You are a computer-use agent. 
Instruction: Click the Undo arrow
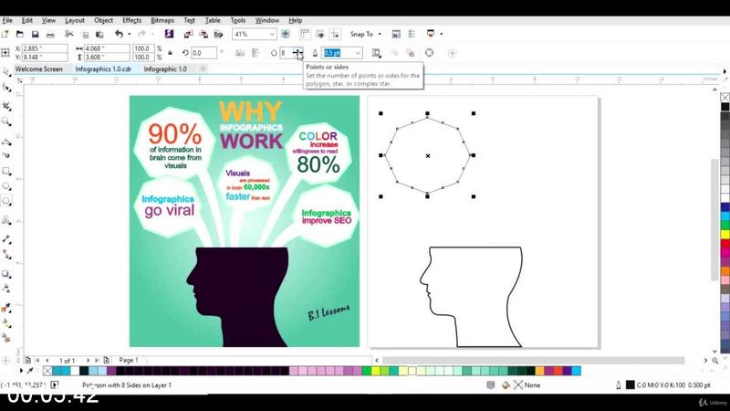pyautogui.click(x=120, y=34)
